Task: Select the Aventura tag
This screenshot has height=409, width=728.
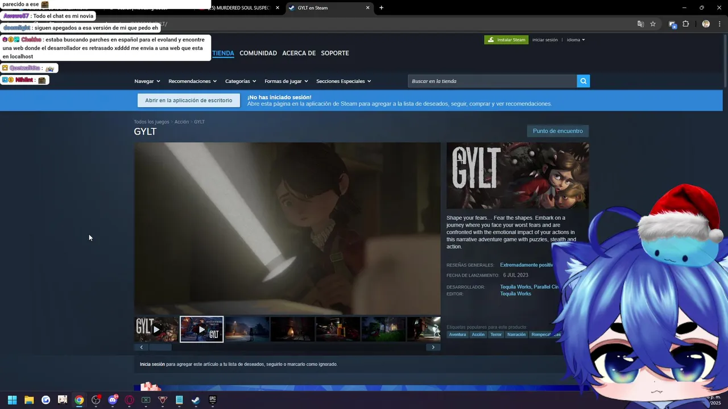Action: pyautogui.click(x=457, y=335)
